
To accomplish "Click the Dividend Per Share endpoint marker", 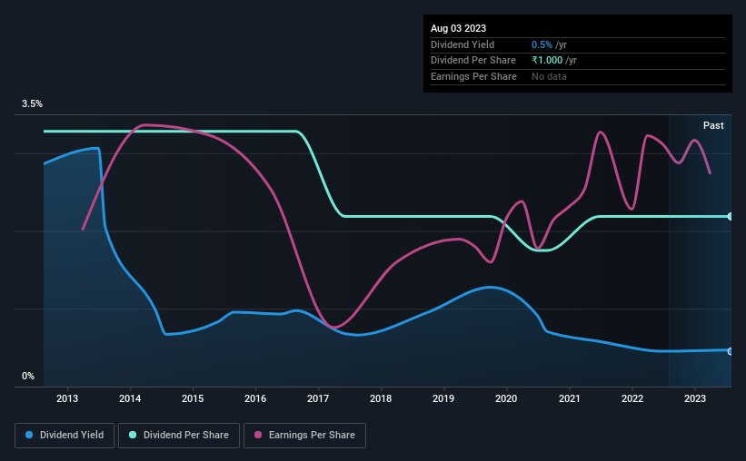I will 730,216.
